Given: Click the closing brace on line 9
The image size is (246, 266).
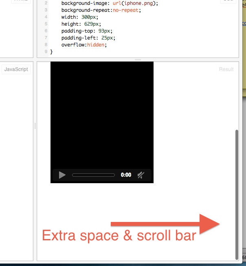Looking at the screenshot, I should (51, 52).
